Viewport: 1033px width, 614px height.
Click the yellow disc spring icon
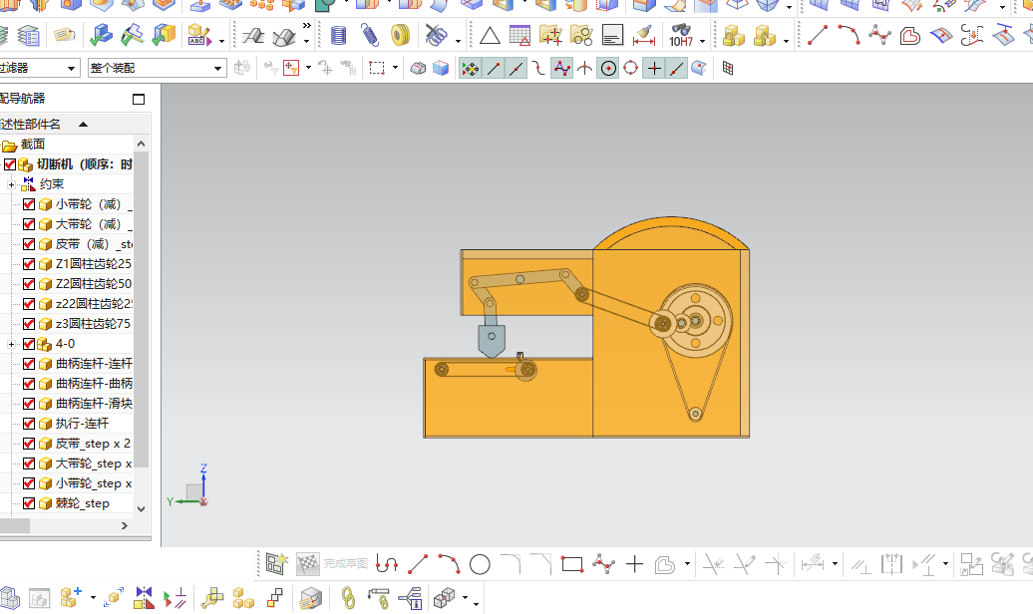401,35
